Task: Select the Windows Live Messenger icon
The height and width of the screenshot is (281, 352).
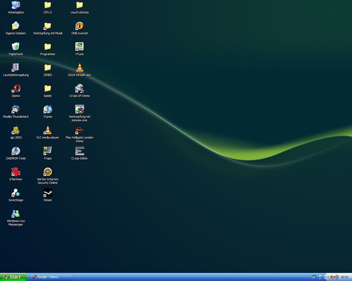Action: 16,213
